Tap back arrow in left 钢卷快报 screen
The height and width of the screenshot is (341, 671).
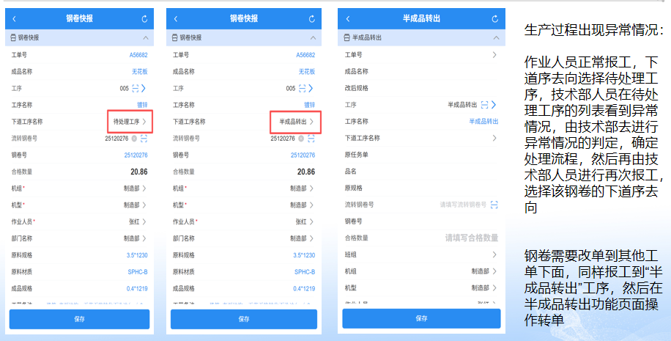(x=15, y=19)
